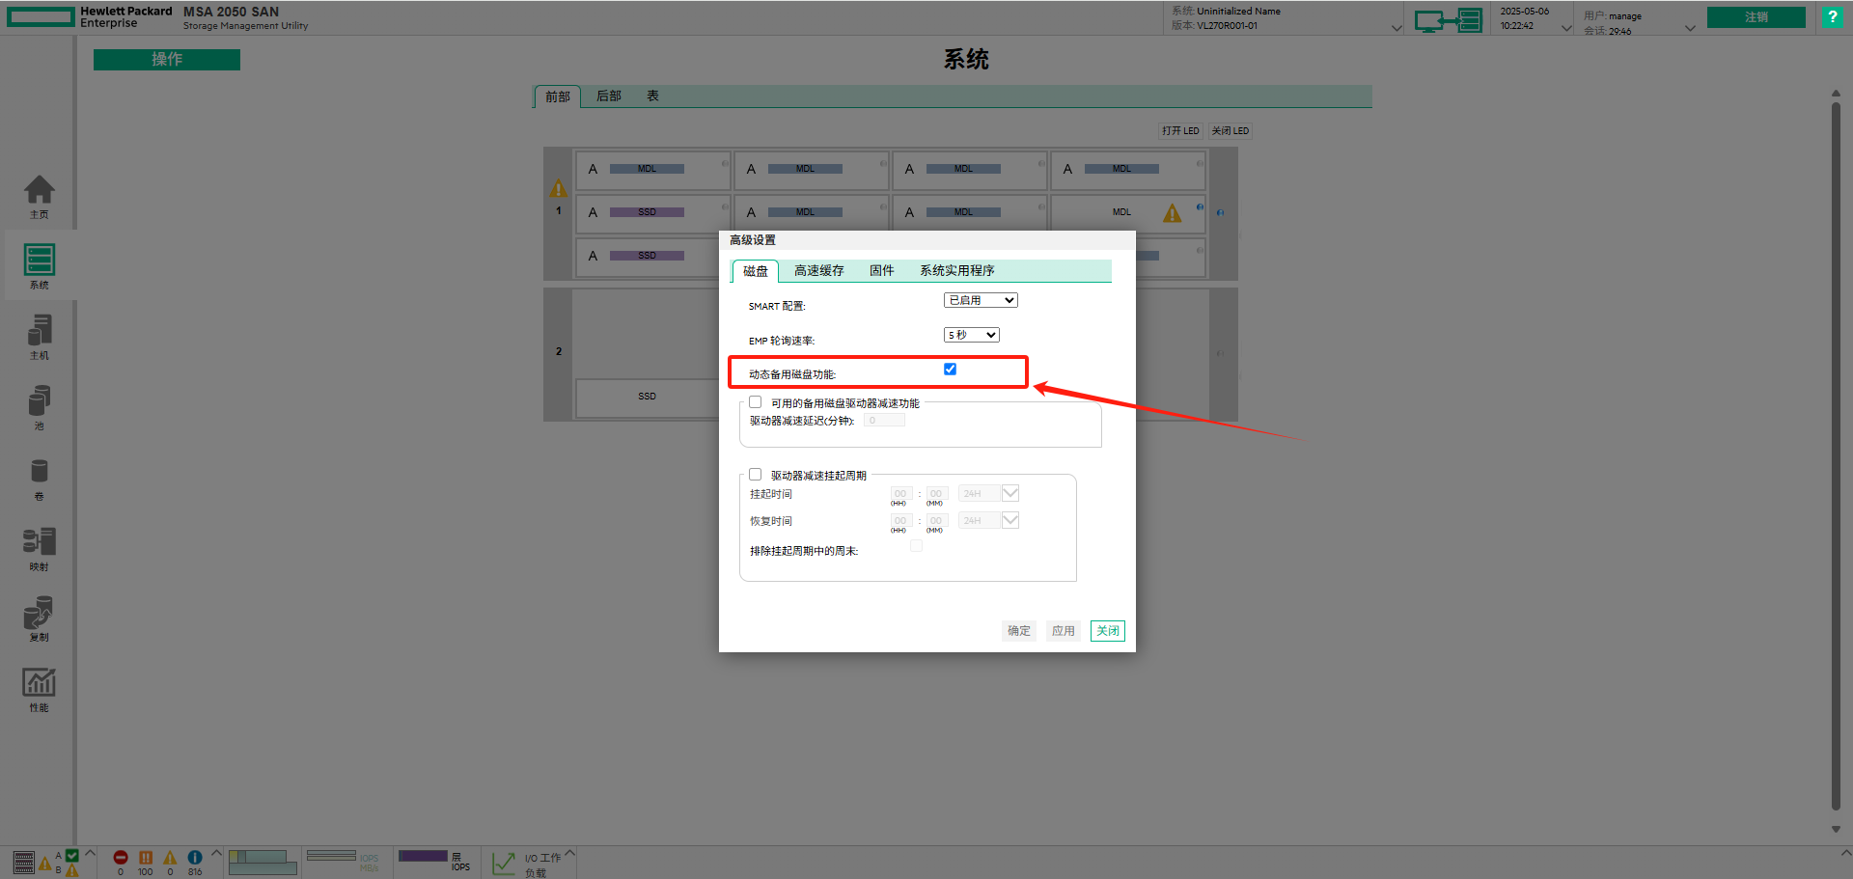Click the 确定 OK button
This screenshot has height=879, width=1853.
click(1019, 631)
